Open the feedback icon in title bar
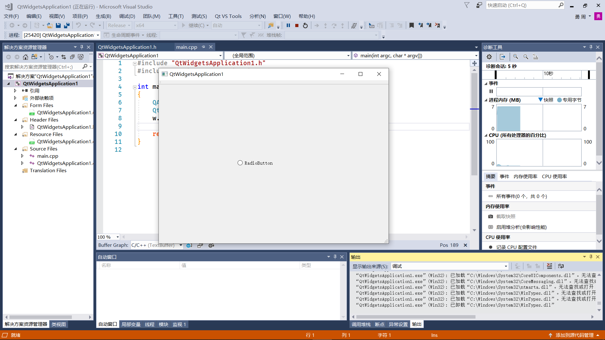Viewport: 605px width, 340px height. pos(479,5)
